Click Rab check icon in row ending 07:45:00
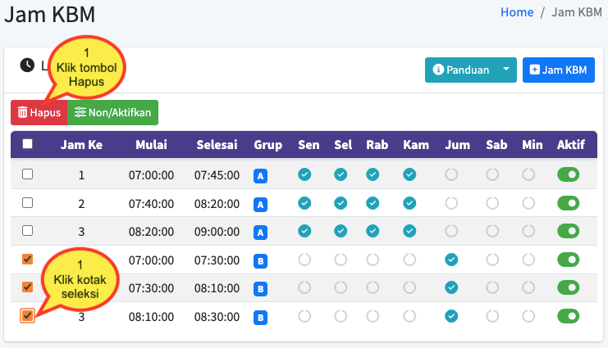 [x=373, y=174]
